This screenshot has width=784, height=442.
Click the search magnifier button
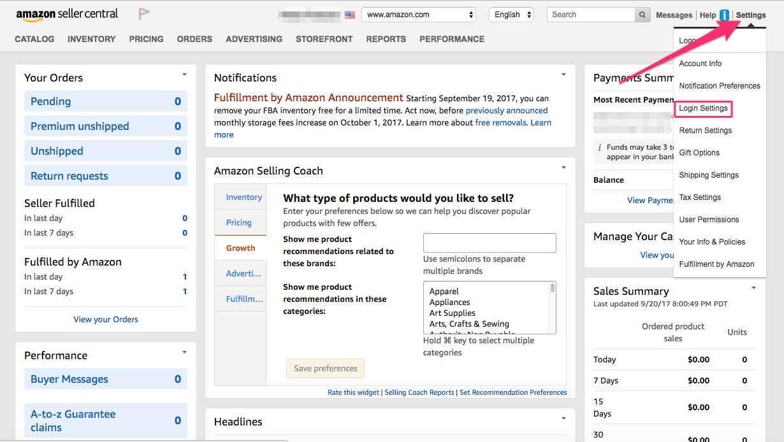(642, 15)
